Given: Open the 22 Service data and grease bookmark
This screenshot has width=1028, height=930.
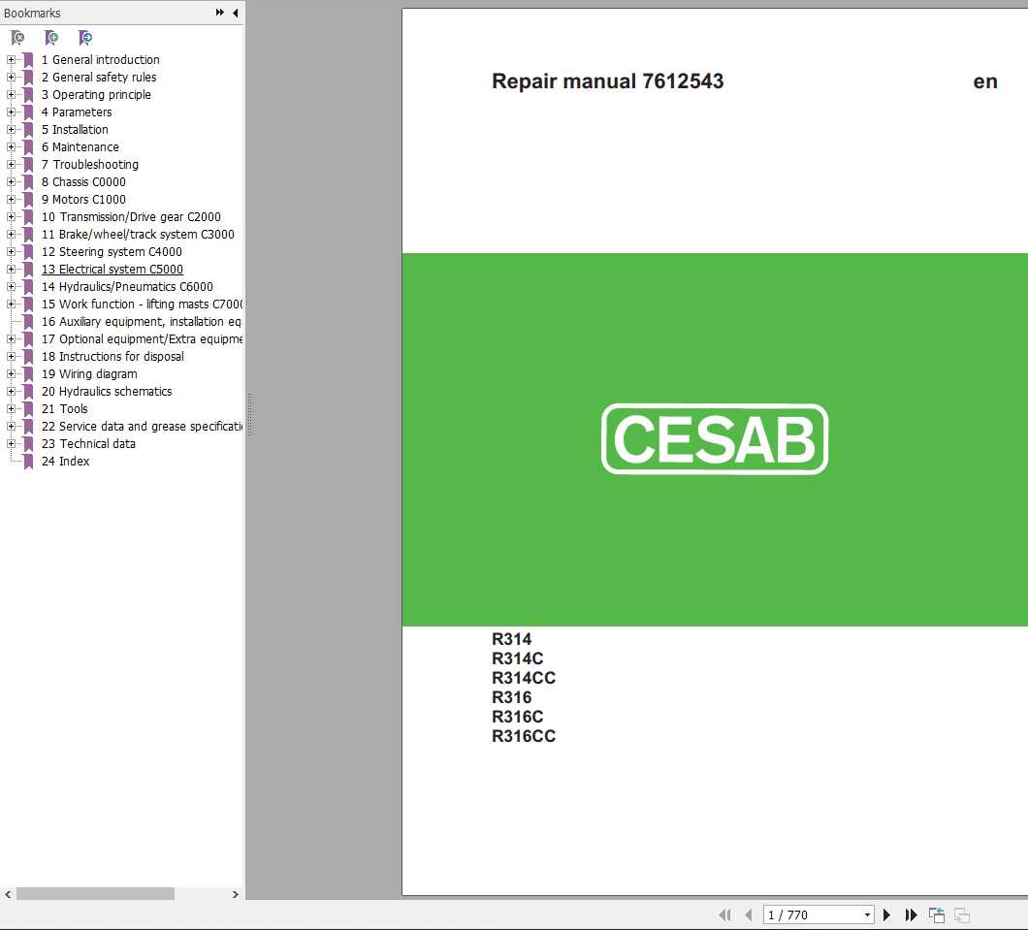Looking at the screenshot, I should click(142, 426).
